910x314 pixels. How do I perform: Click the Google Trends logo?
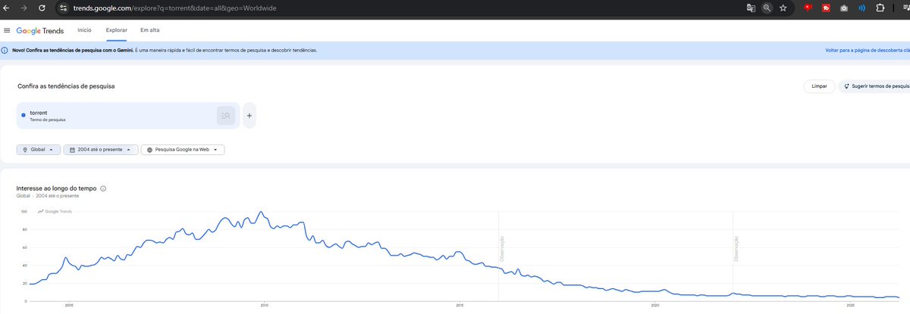pos(40,31)
